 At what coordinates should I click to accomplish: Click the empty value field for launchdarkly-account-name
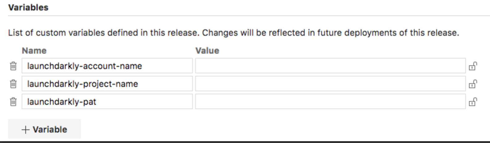330,66
